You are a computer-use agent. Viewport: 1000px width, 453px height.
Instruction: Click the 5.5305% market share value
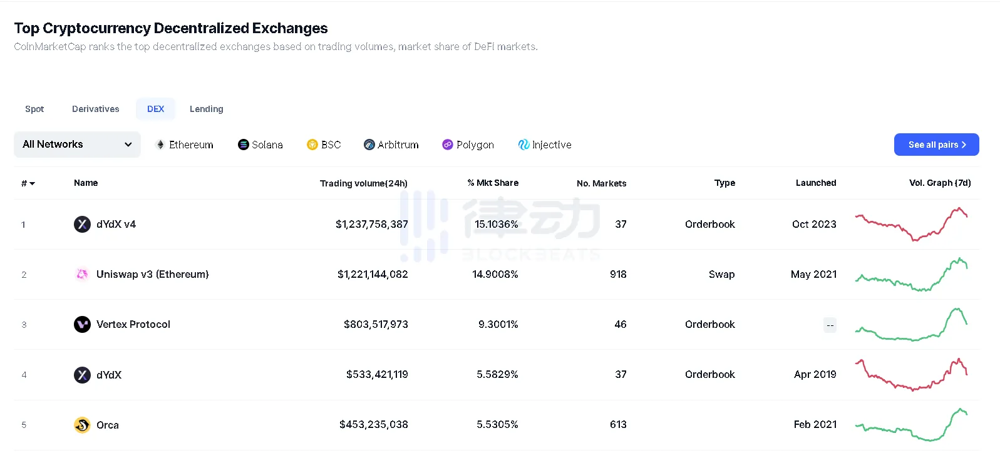(x=497, y=424)
